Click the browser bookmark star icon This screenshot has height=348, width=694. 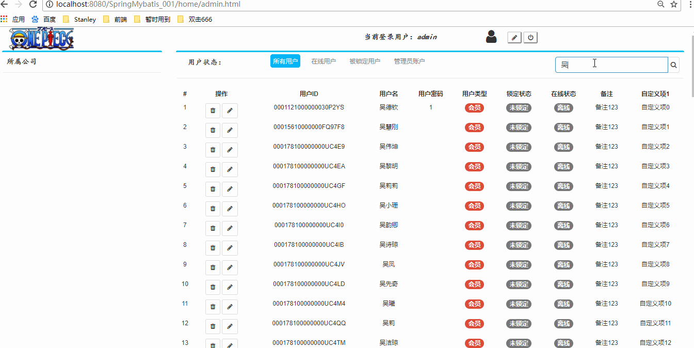click(x=674, y=5)
